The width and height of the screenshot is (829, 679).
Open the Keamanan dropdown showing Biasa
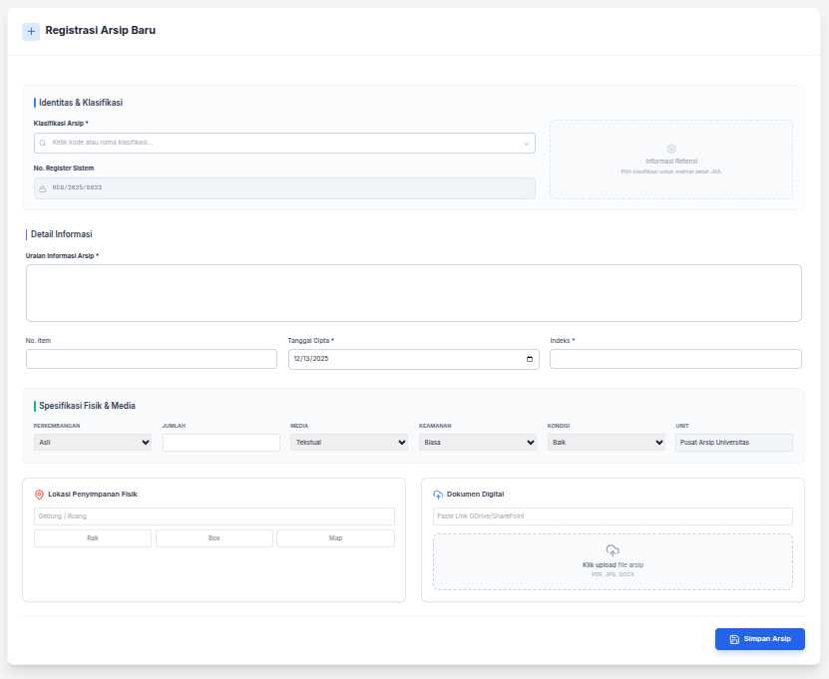(x=478, y=443)
